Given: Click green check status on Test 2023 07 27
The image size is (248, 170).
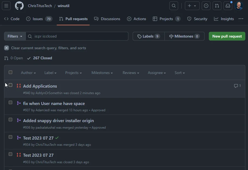Looking at the screenshot, I should (57, 138).
